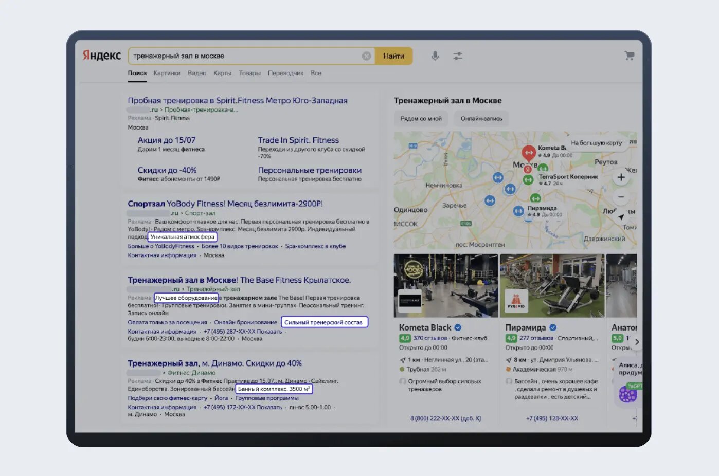Click the Онлайн-запись filter chip
This screenshot has height=476, width=719.
point(481,119)
